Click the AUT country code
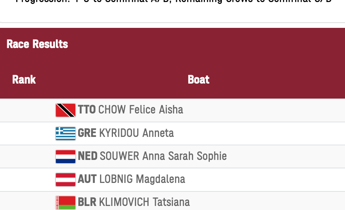The width and height of the screenshot is (345, 210). click(x=87, y=179)
